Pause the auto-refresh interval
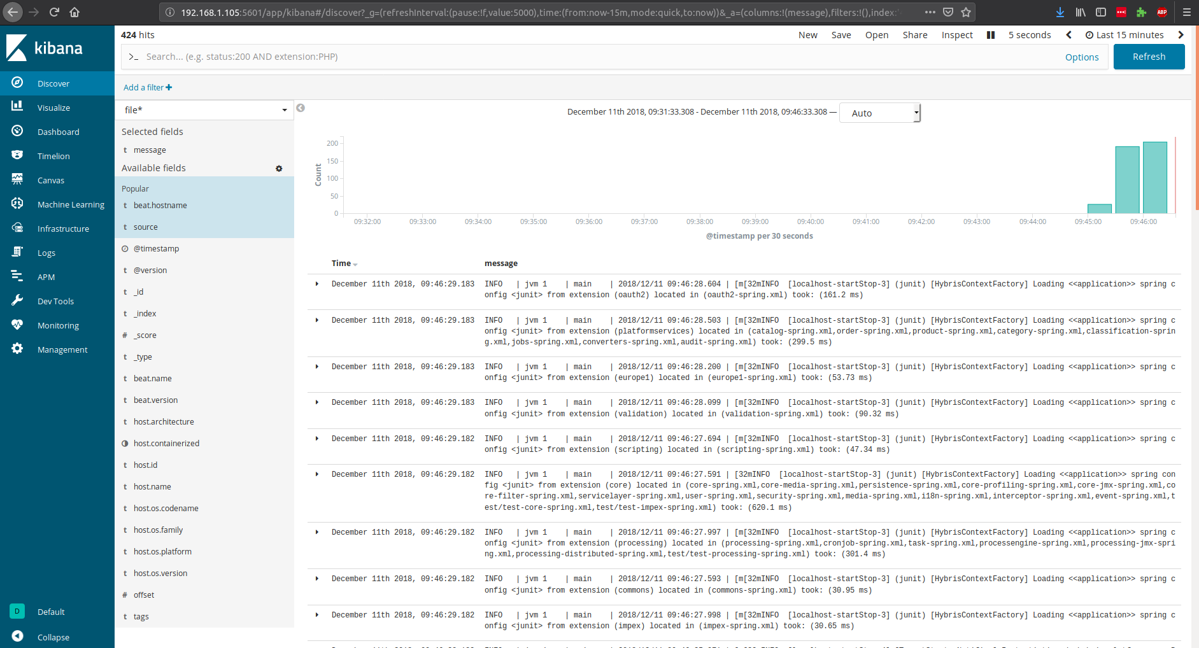The height and width of the screenshot is (648, 1199). coord(990,35)
